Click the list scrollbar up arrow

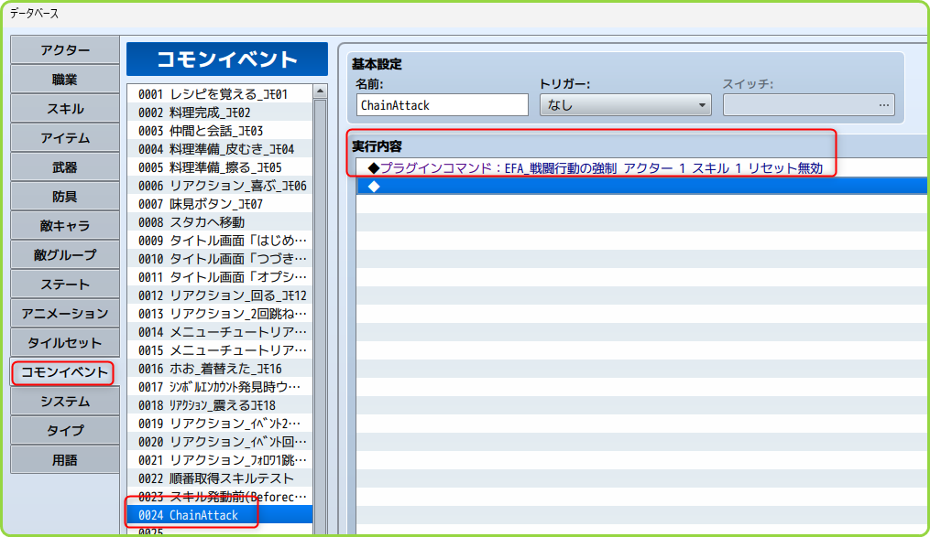pyautogui.click(x=321, y=91)
